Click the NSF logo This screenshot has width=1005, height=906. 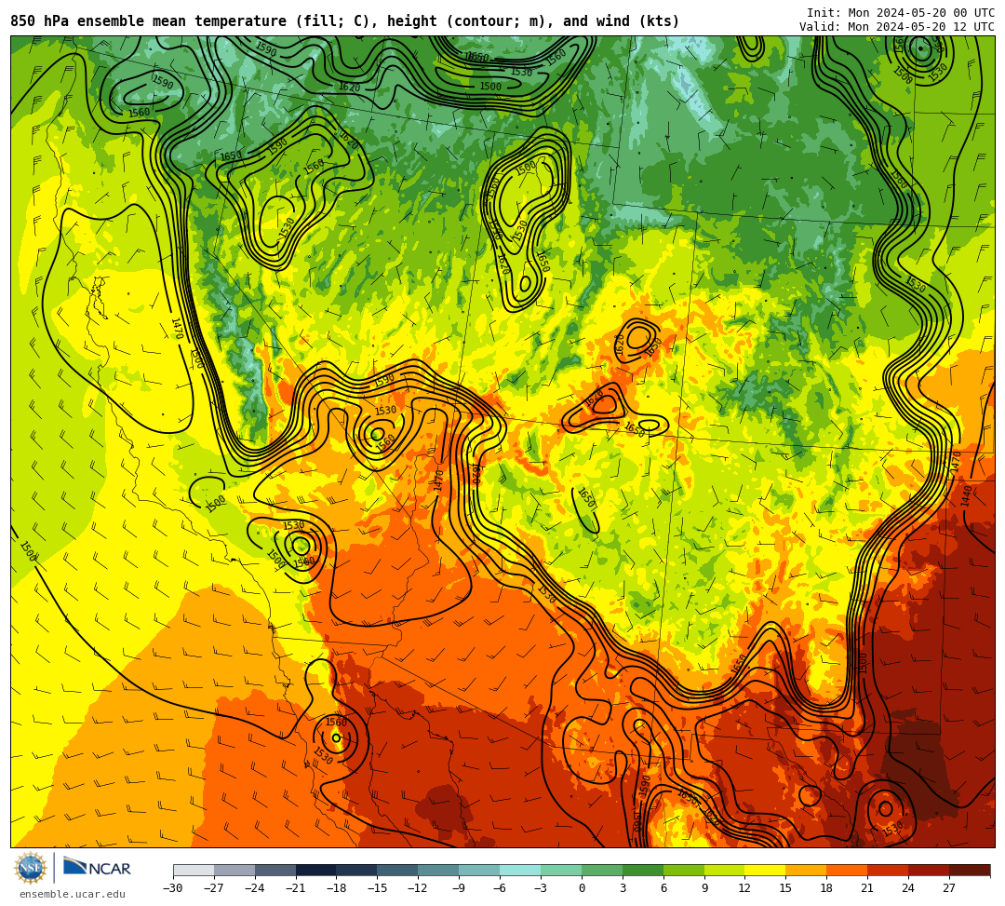point(30,869)
